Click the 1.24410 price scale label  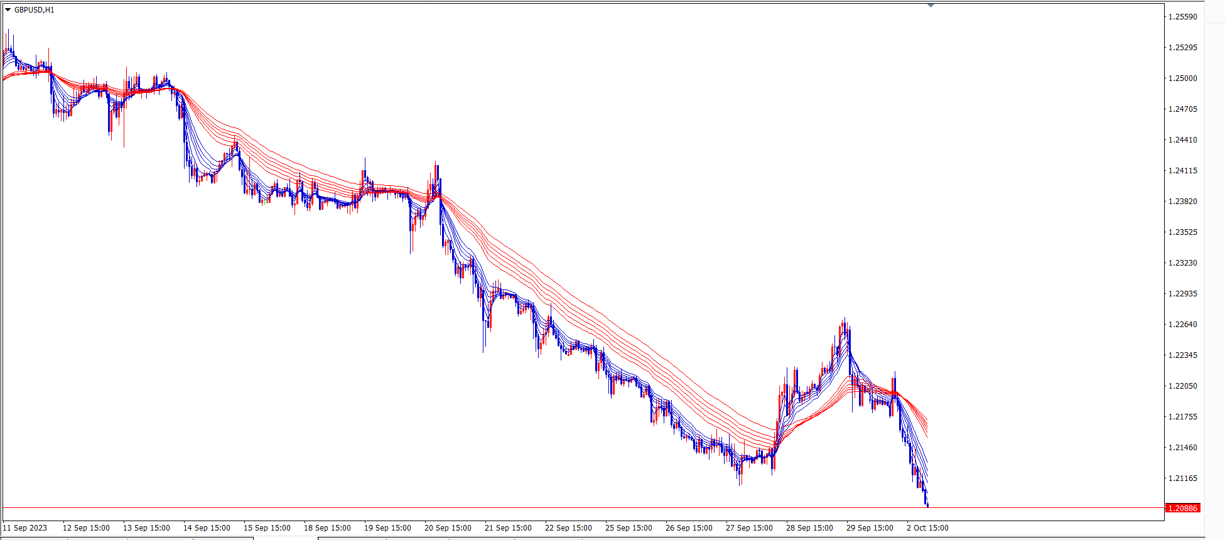click(x=1182, y=140)
